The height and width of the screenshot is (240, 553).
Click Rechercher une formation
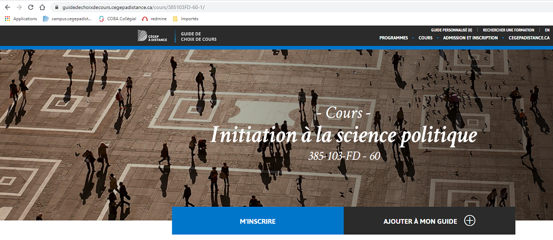508,30
